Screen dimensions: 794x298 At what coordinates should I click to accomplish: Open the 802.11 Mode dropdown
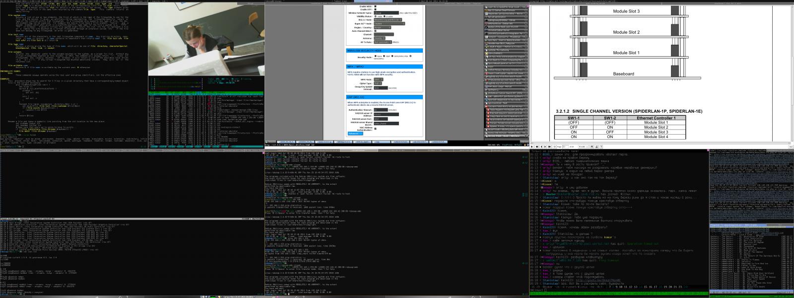coord(387,20)
